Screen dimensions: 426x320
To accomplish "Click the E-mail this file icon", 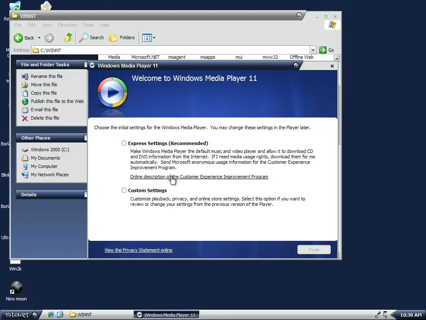I will [x=25, y=110].
